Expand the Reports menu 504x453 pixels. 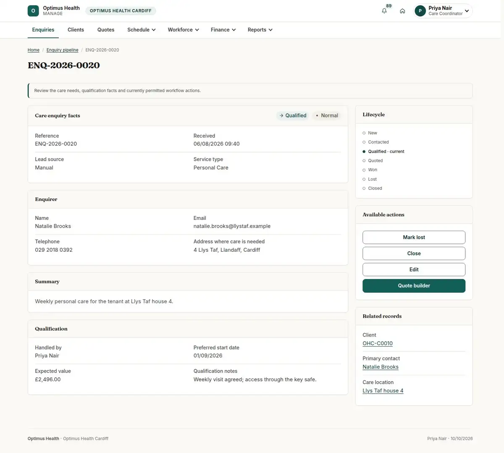click(260, 30)
